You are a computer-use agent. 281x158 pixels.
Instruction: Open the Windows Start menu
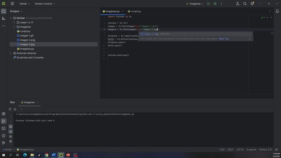[4, 155]
